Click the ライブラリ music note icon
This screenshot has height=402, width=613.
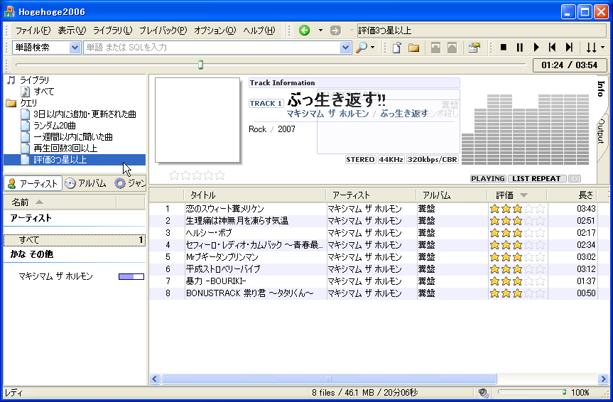pos(11,80)
